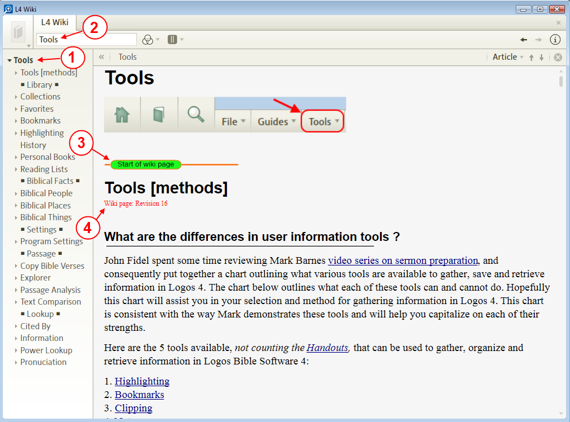Select the L4 Wiki tab

(55, 22)
